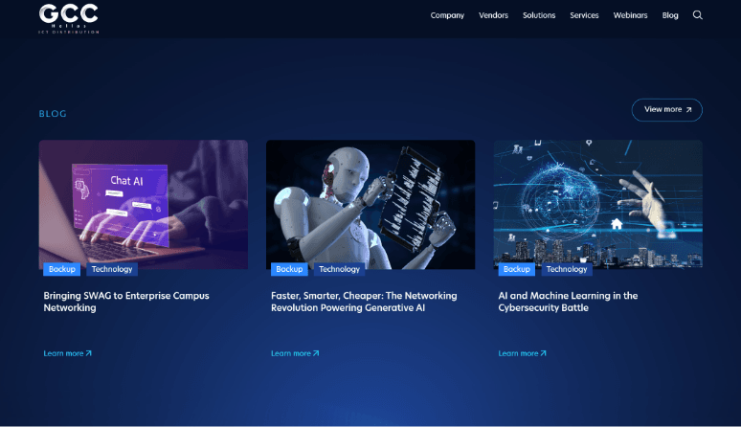
Task: Click Backup tag on SWAG article
Action: click(x=62, y=269)
